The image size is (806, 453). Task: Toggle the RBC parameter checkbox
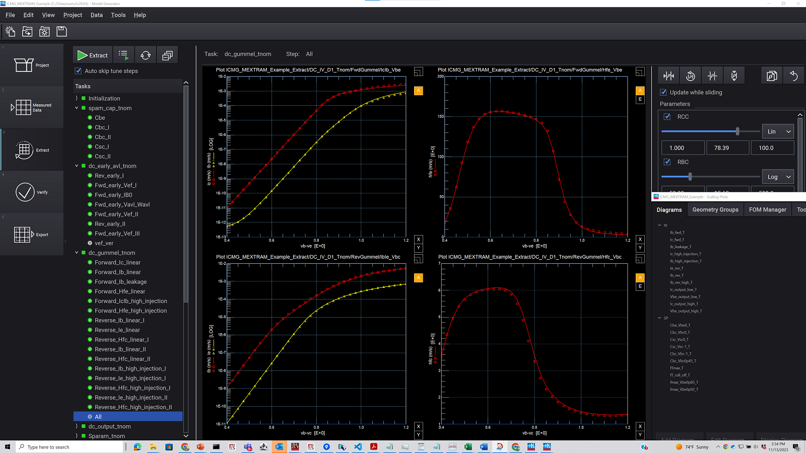[667, 162]
